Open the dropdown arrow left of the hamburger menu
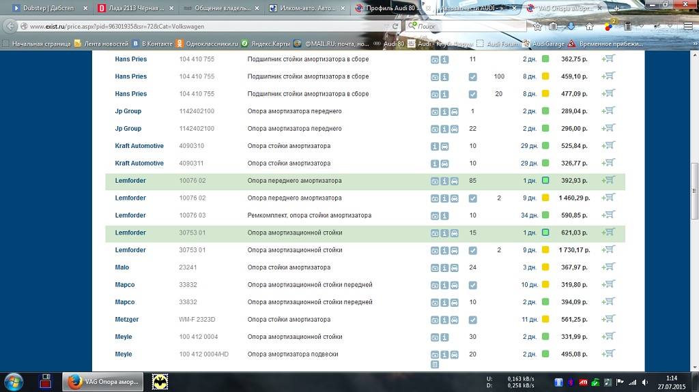This screenshot has height=392, width=699. (x=670, y=27)
